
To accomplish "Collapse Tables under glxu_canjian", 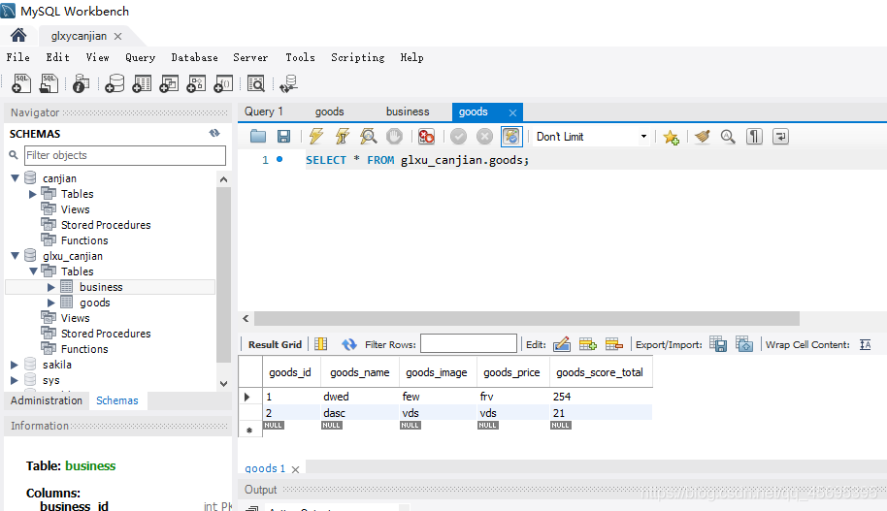I will tap(33, 271).
